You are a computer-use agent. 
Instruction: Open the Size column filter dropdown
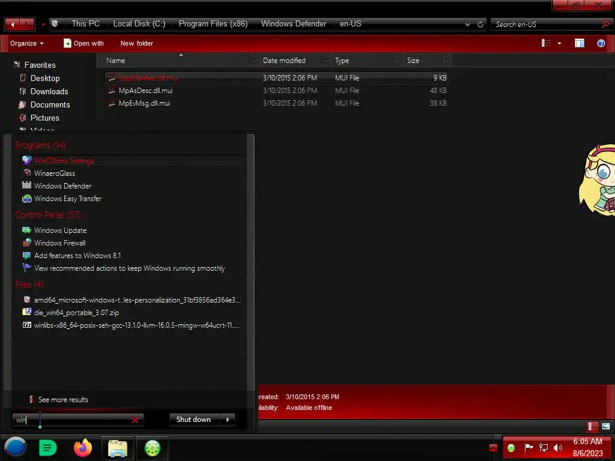pyautogui.click(x=447, y=61)
